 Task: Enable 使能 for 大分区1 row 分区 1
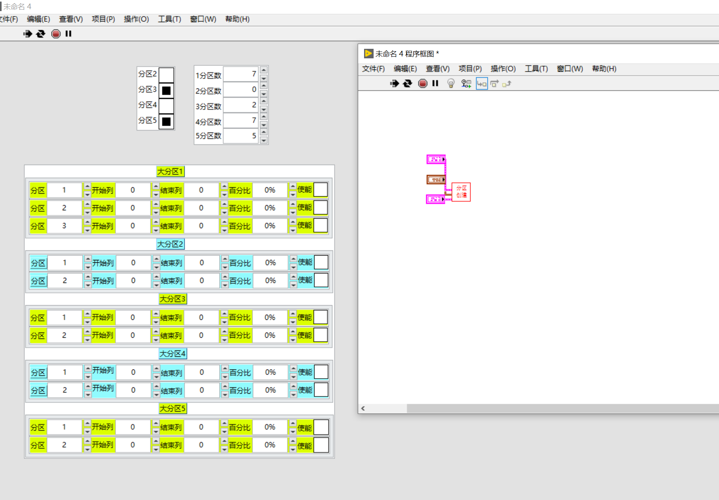[x=320, y=190]
